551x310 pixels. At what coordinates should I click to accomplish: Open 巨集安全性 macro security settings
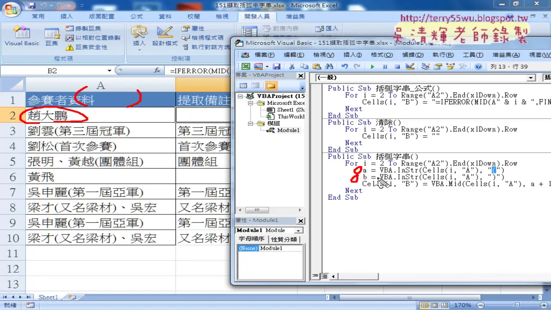[87, 47]
